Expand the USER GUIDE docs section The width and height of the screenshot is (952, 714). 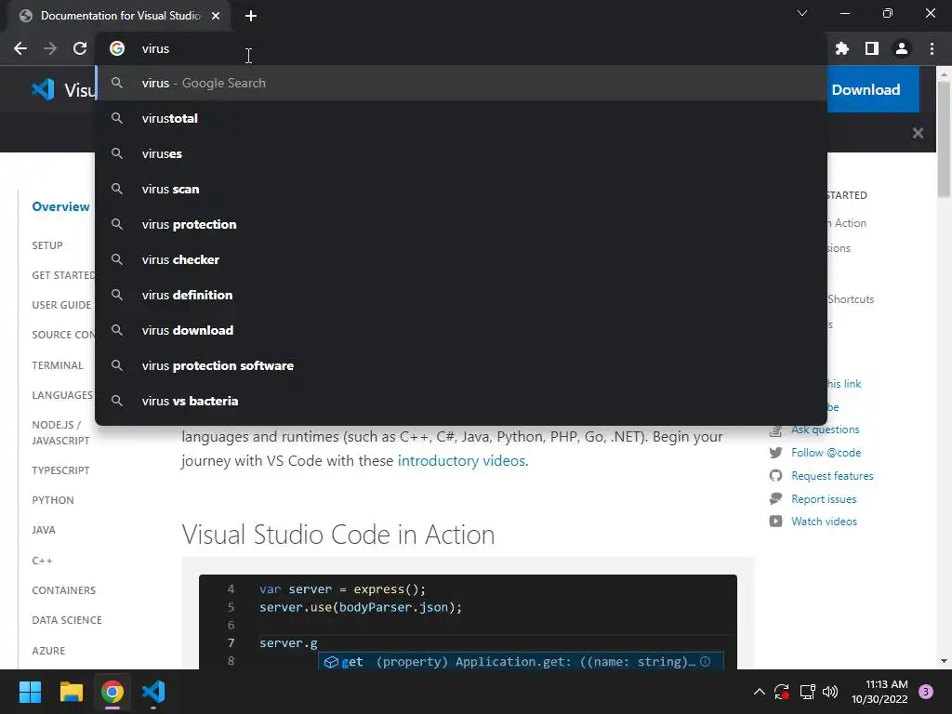tap(62, 305)
